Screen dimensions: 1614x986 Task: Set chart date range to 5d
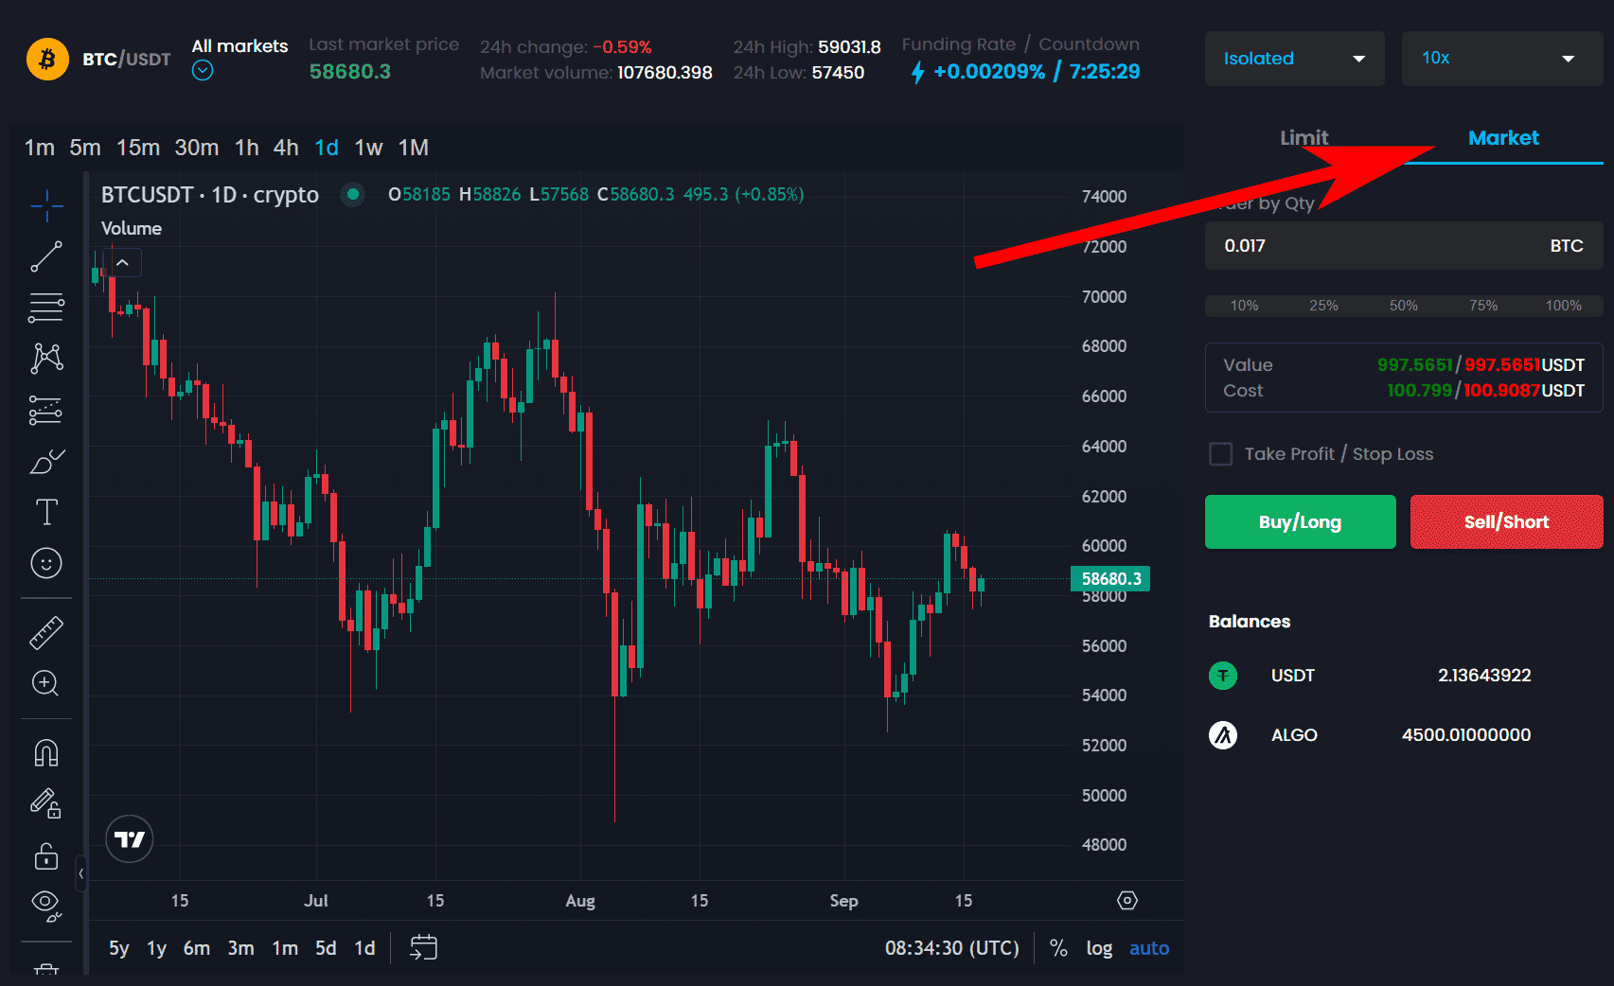(x=326, y=948)
